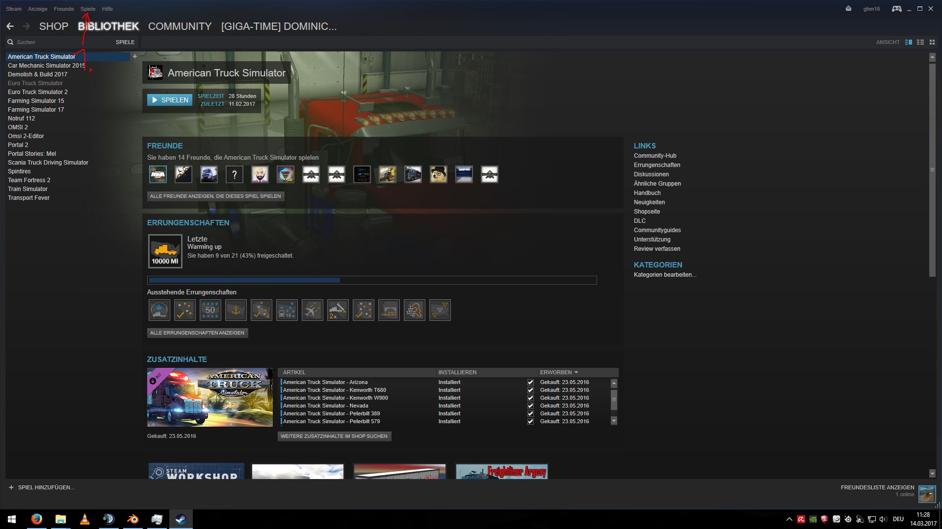This screenshot has height=529, width=942.
Task: Launch Steam from the Windows taskbar
Action: tap(181, 519)
